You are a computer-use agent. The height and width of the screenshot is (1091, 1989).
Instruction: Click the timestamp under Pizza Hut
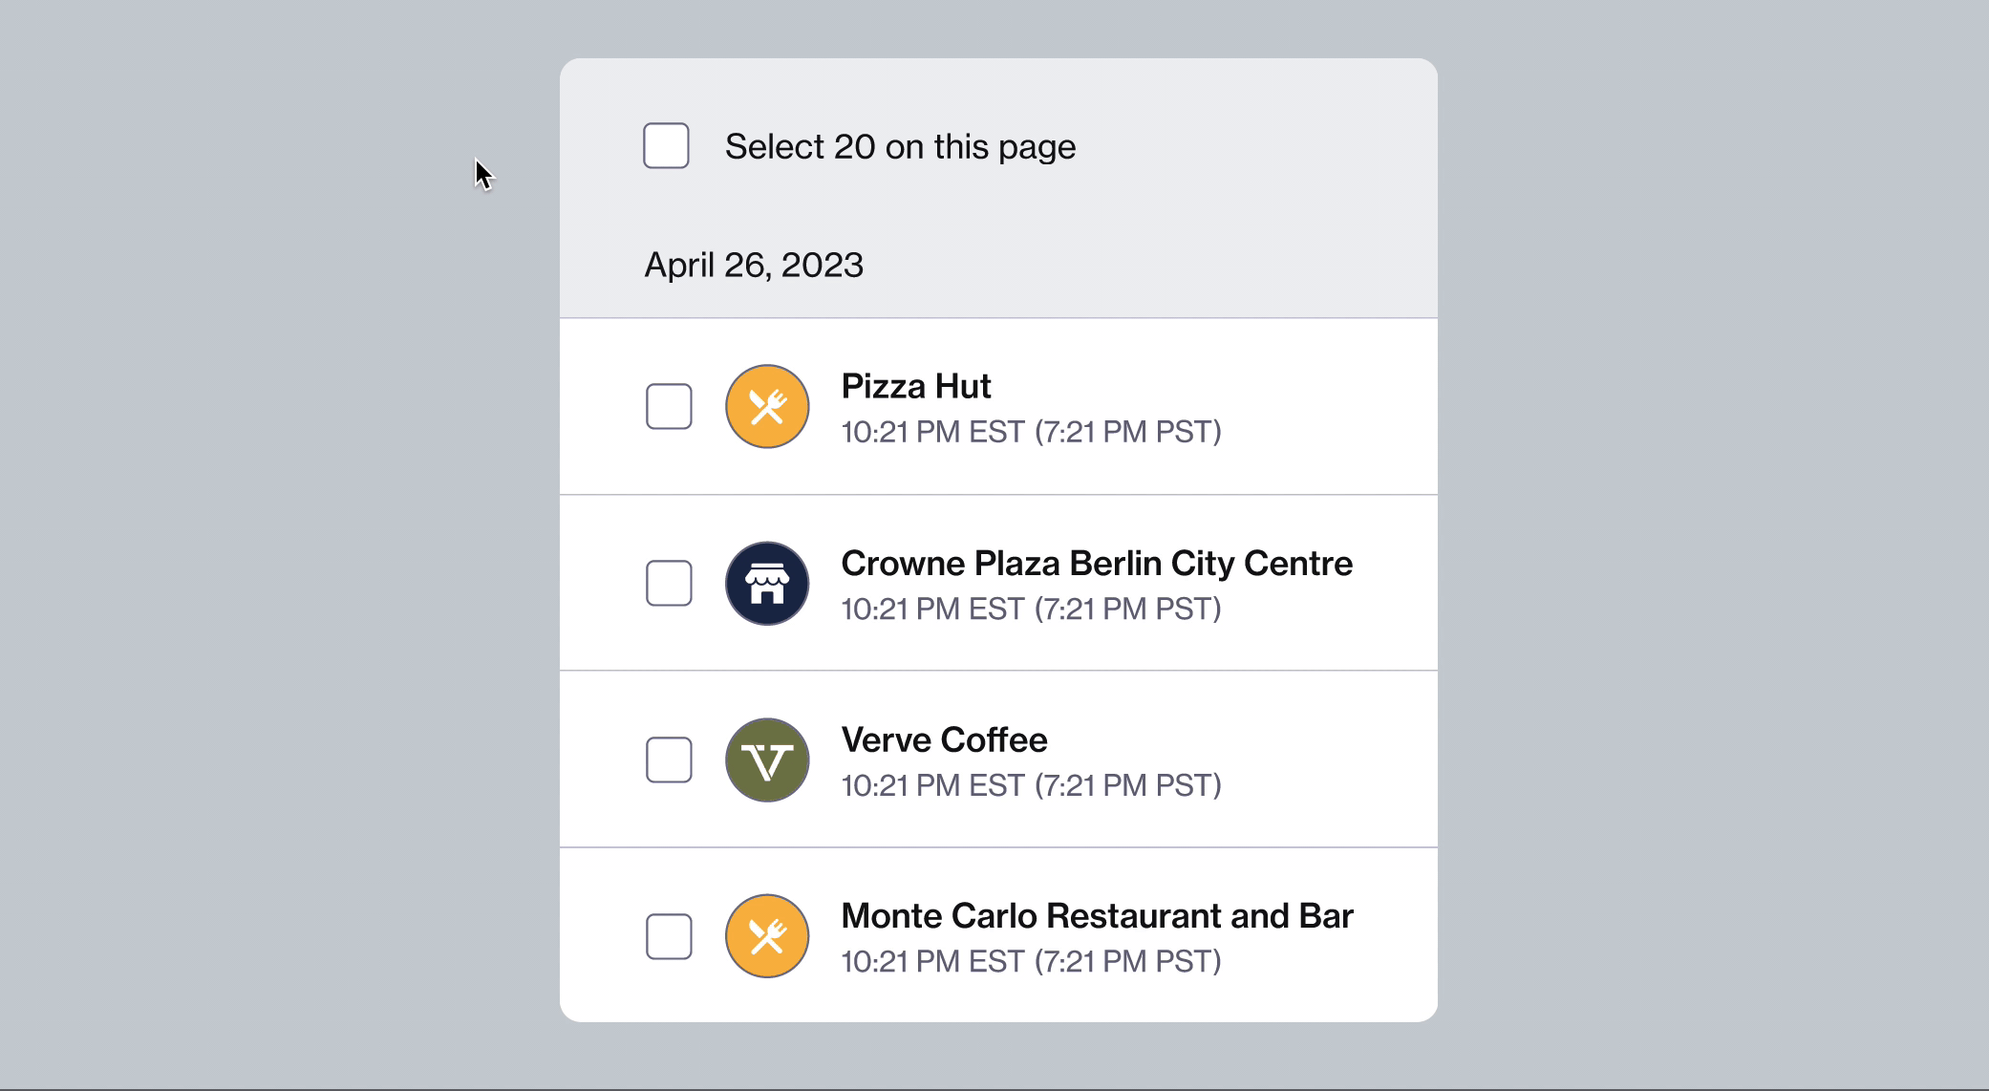pos(1031,432)
